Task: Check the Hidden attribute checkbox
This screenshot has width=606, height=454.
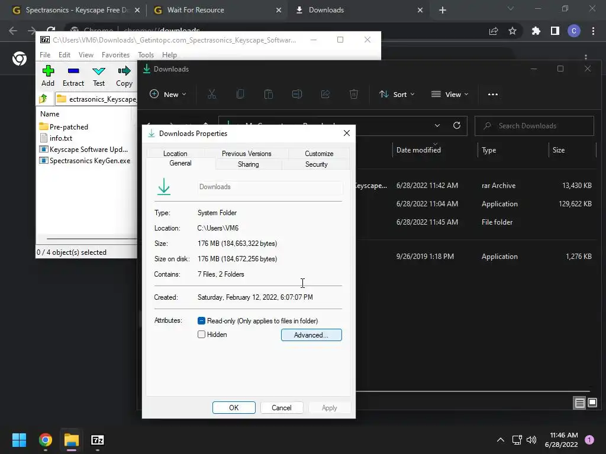Action: tap(201, 335)
